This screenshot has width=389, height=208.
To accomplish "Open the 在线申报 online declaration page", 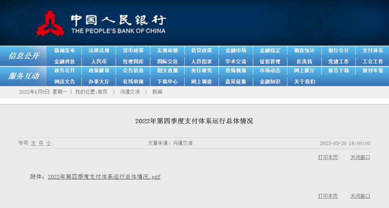I will 133,82.
